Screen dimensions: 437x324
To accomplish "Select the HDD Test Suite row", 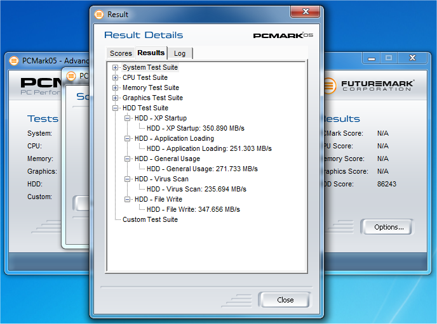I will click(145, 108).
